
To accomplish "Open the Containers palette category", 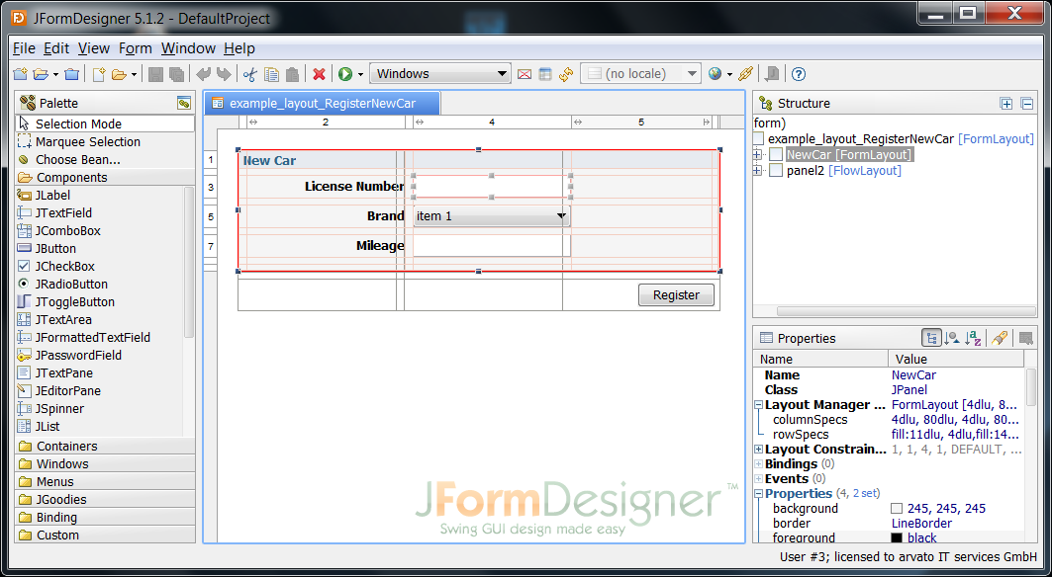I will [x=105, y=446].
